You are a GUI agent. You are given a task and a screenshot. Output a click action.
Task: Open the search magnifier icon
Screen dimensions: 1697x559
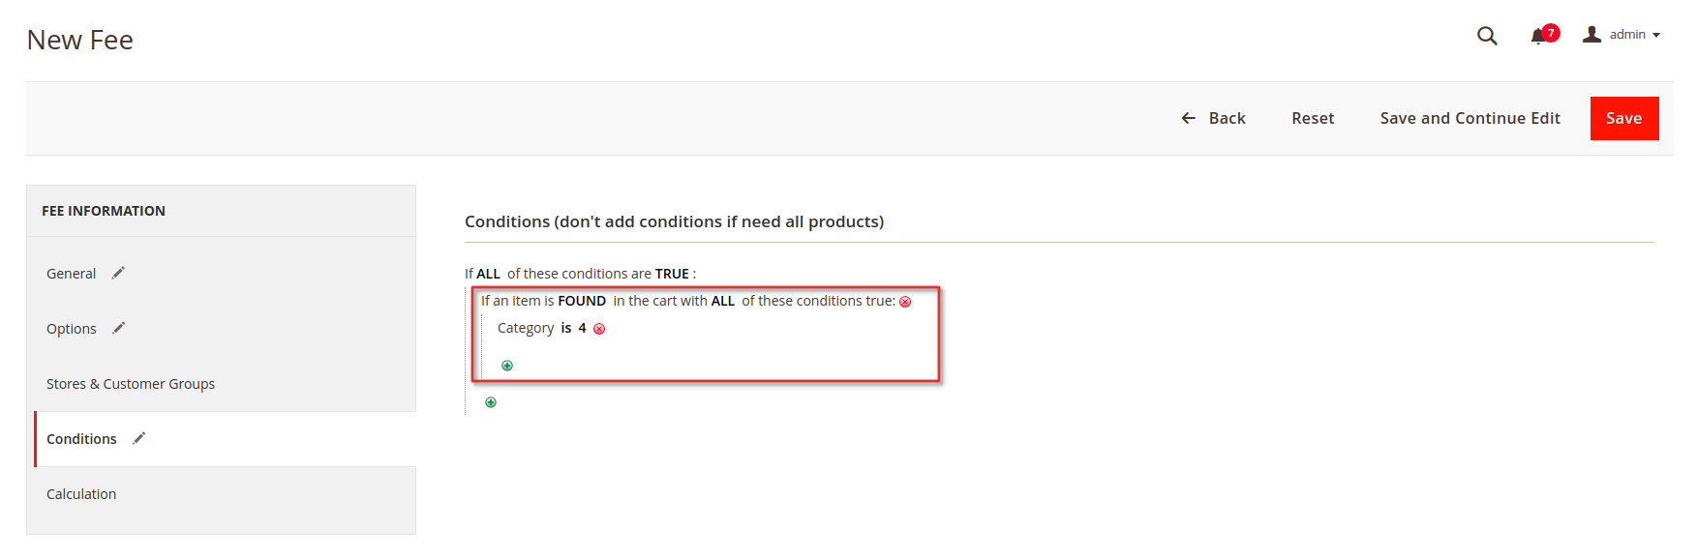1487,36
